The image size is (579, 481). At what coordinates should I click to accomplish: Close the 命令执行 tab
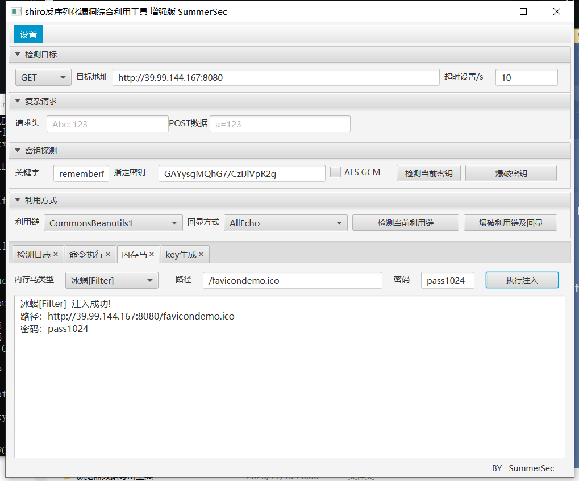(108, 254)
